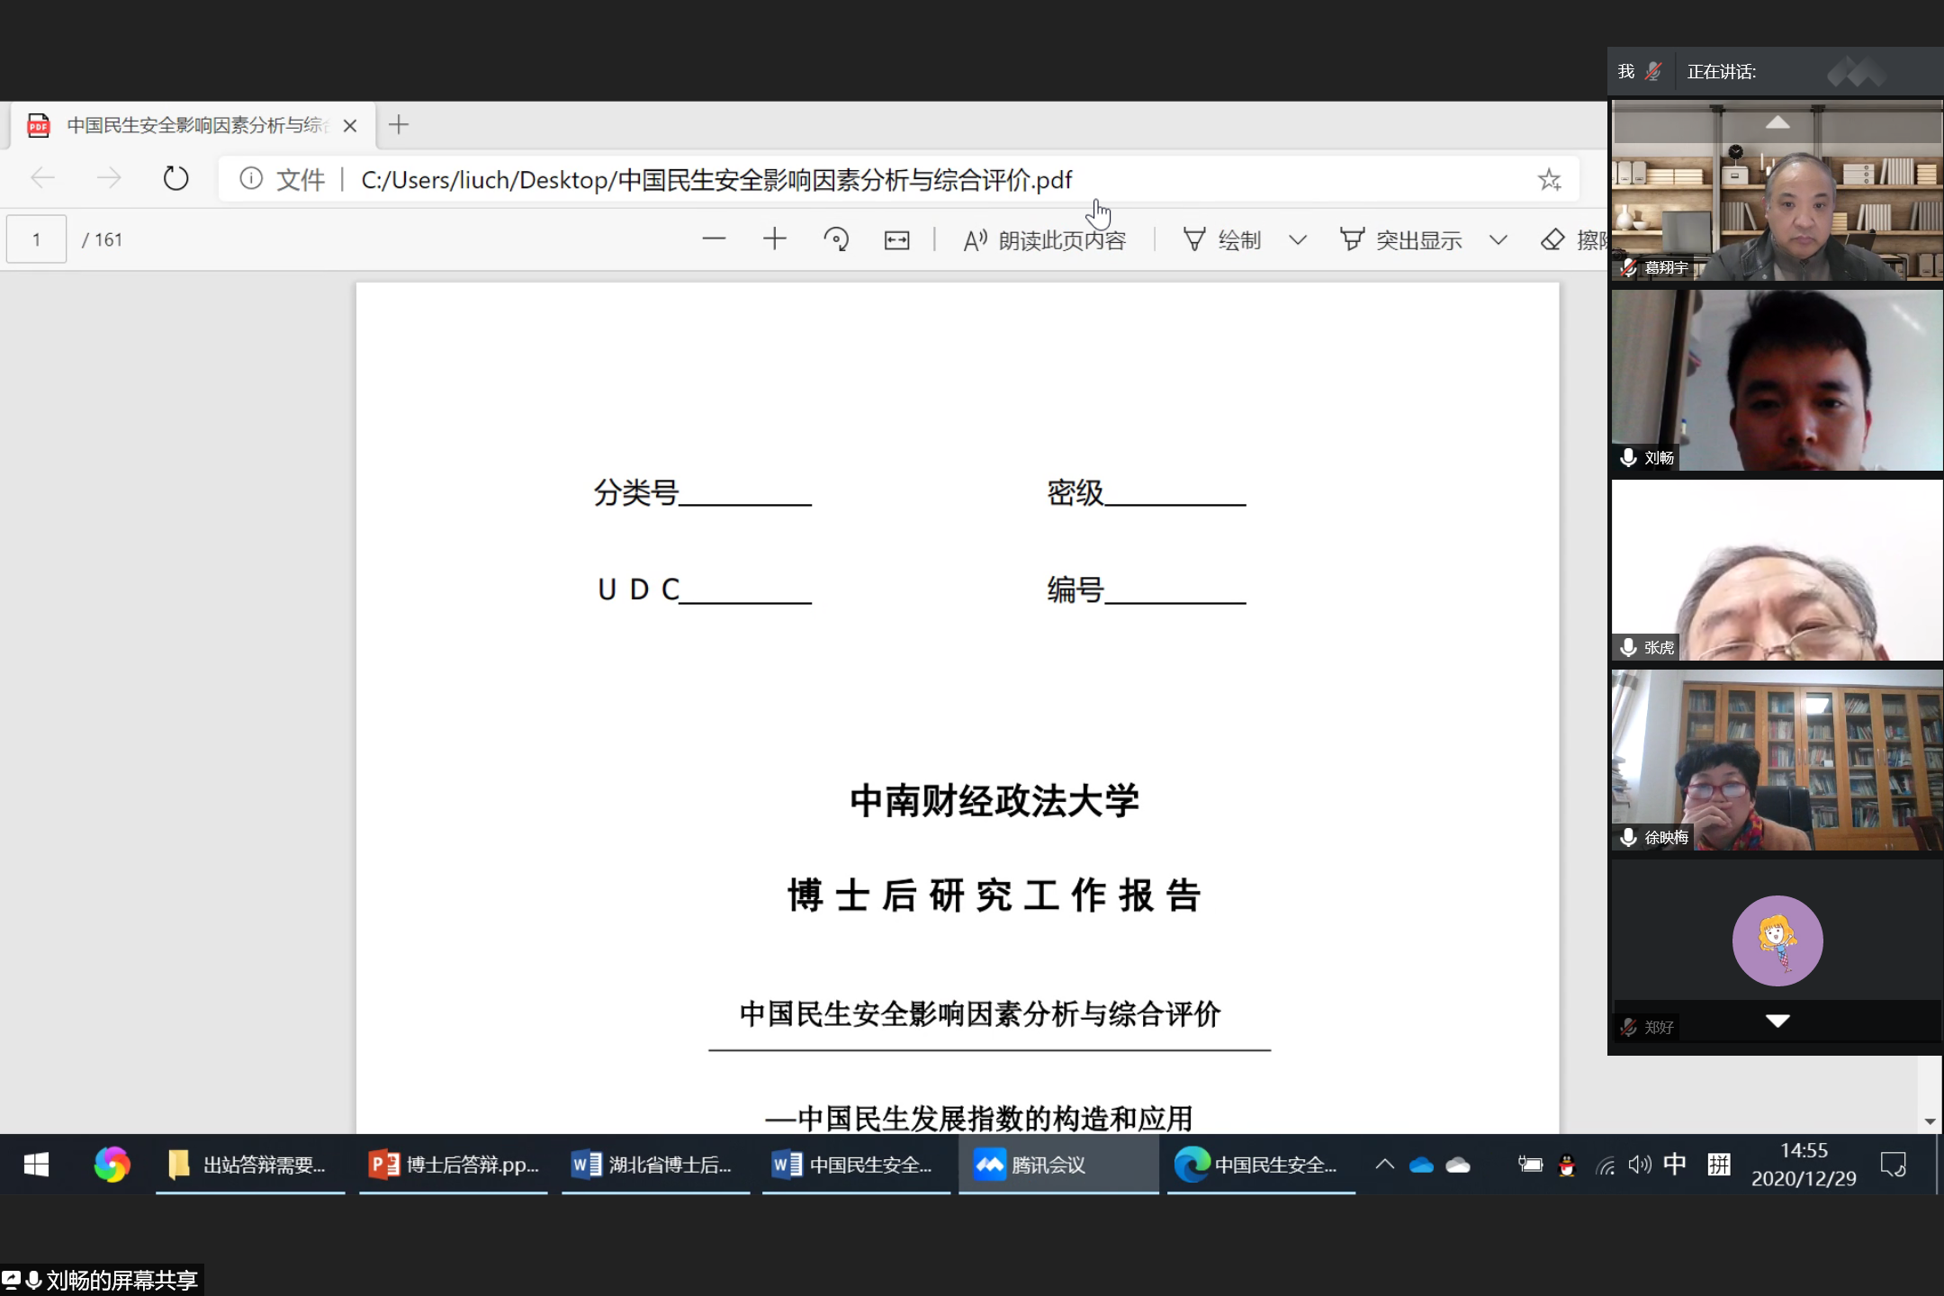This screenshot has width=1944, height=1296.
Task: Click the white OneDrive cloud tray icon
Action: [x=1458, y=1165]
